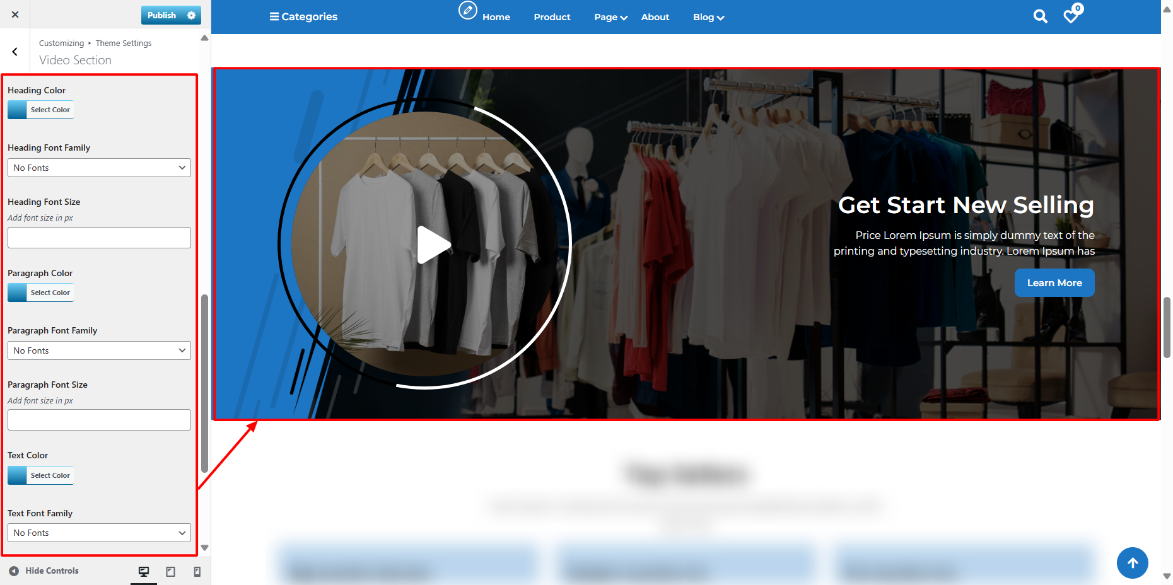Image resolution: width=1173 pixels, height=585 pixels.
Task: Open the Page menu item
Action: [x=610, y=17]
